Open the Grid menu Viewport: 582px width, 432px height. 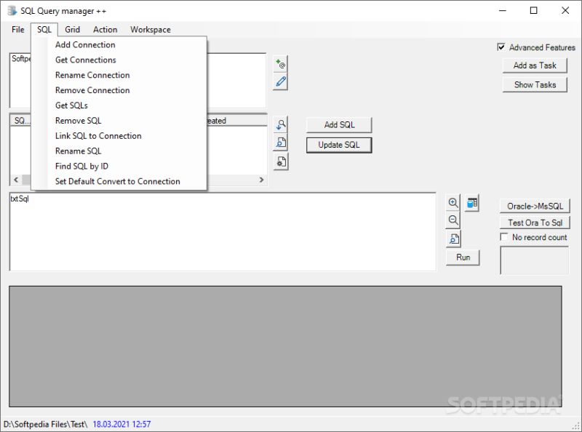71,29
